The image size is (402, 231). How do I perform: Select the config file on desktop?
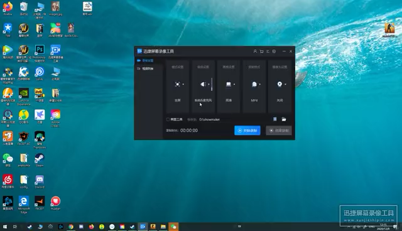coord(24,181)
